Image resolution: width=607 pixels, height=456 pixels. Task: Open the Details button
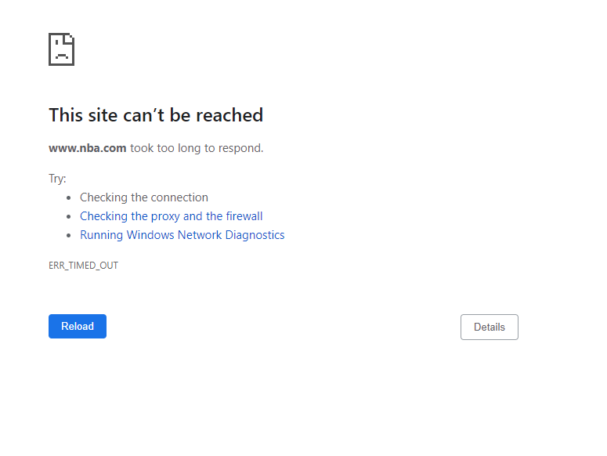tap(490, 327)
